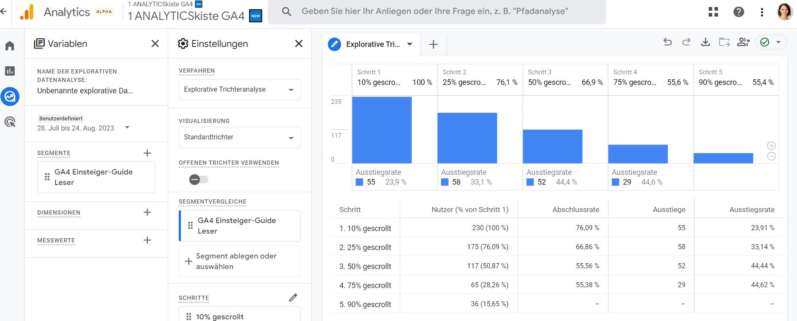Add a new segment with plus

coord(147,153)
